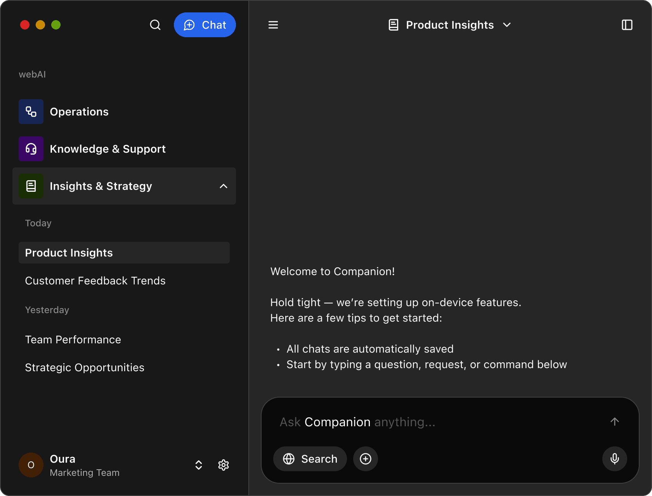Attach content using the plus button
Viewport: 652px width, 496px height.
pos(365,459)
